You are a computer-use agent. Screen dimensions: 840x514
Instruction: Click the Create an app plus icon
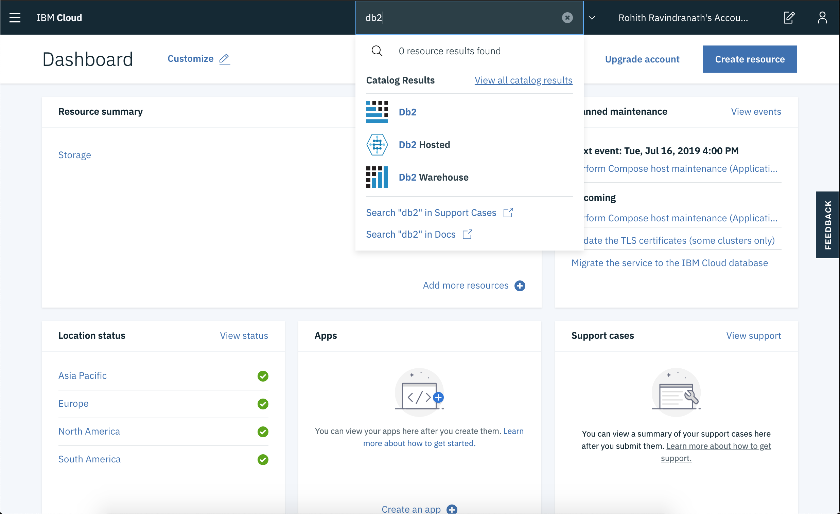point(452,509)
